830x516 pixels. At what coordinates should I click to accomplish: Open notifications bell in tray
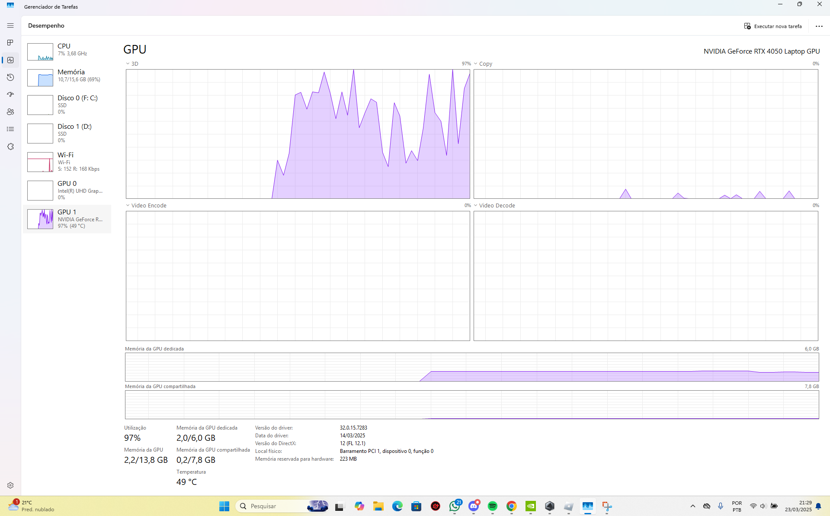pyautogui.click(x=818, y=506)
